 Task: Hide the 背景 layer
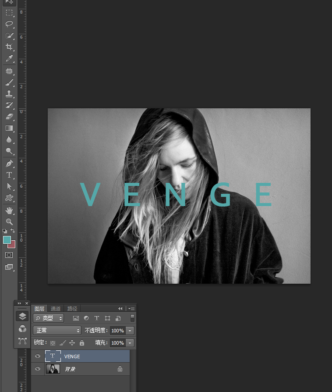[x=38, y=369]
